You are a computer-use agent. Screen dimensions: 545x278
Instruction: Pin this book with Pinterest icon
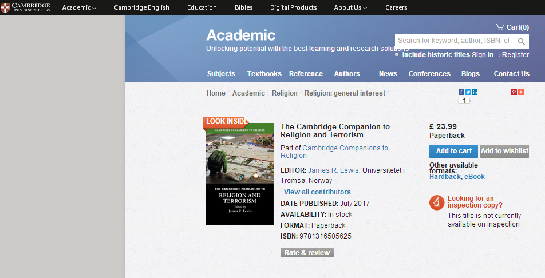pyautogui.click(x=514, y=92)
